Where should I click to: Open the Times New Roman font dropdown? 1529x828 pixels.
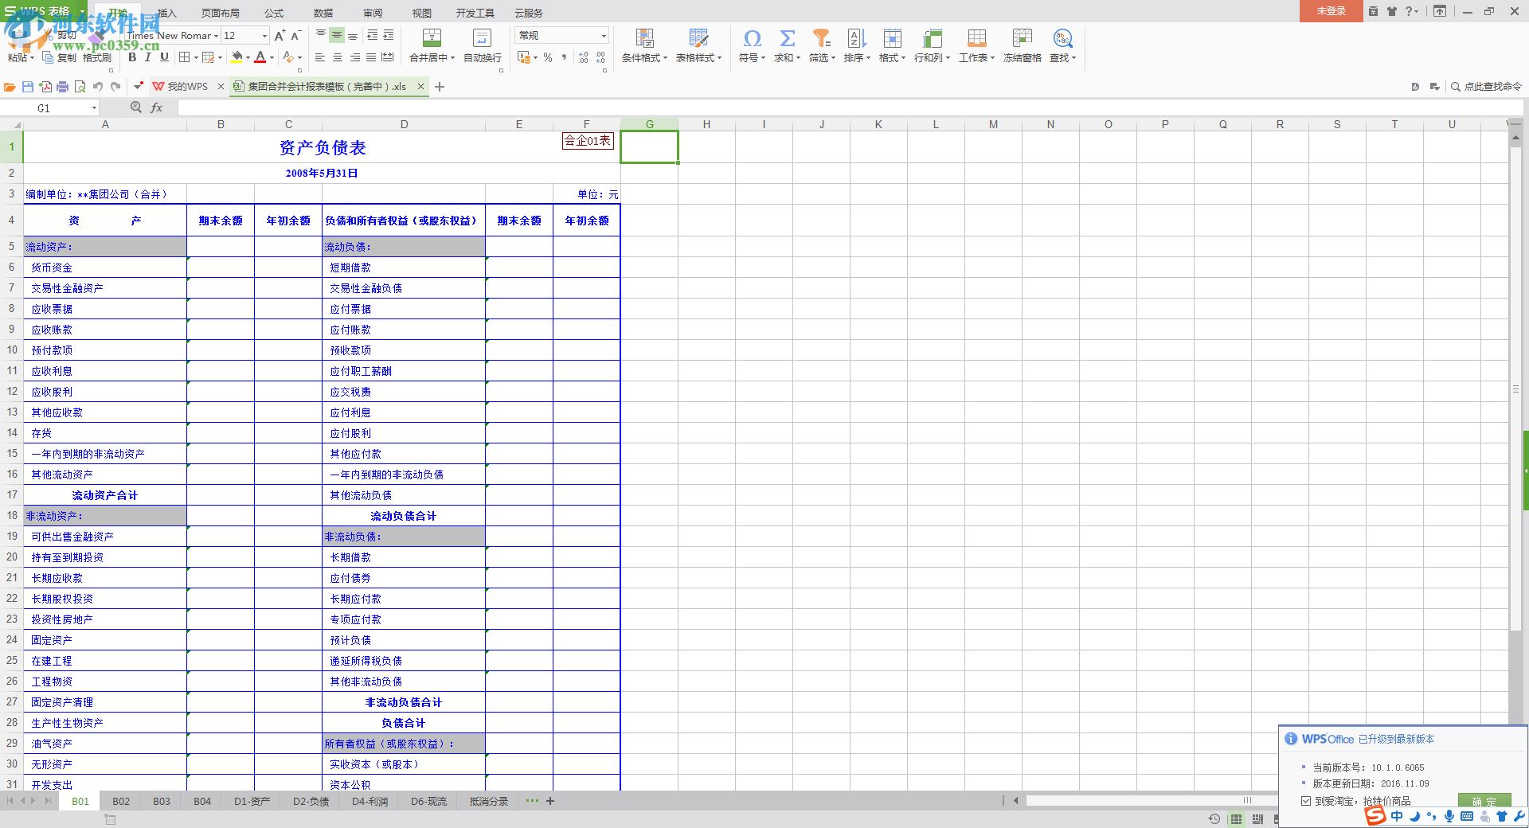pyautogui.click(x=216, y=36)
